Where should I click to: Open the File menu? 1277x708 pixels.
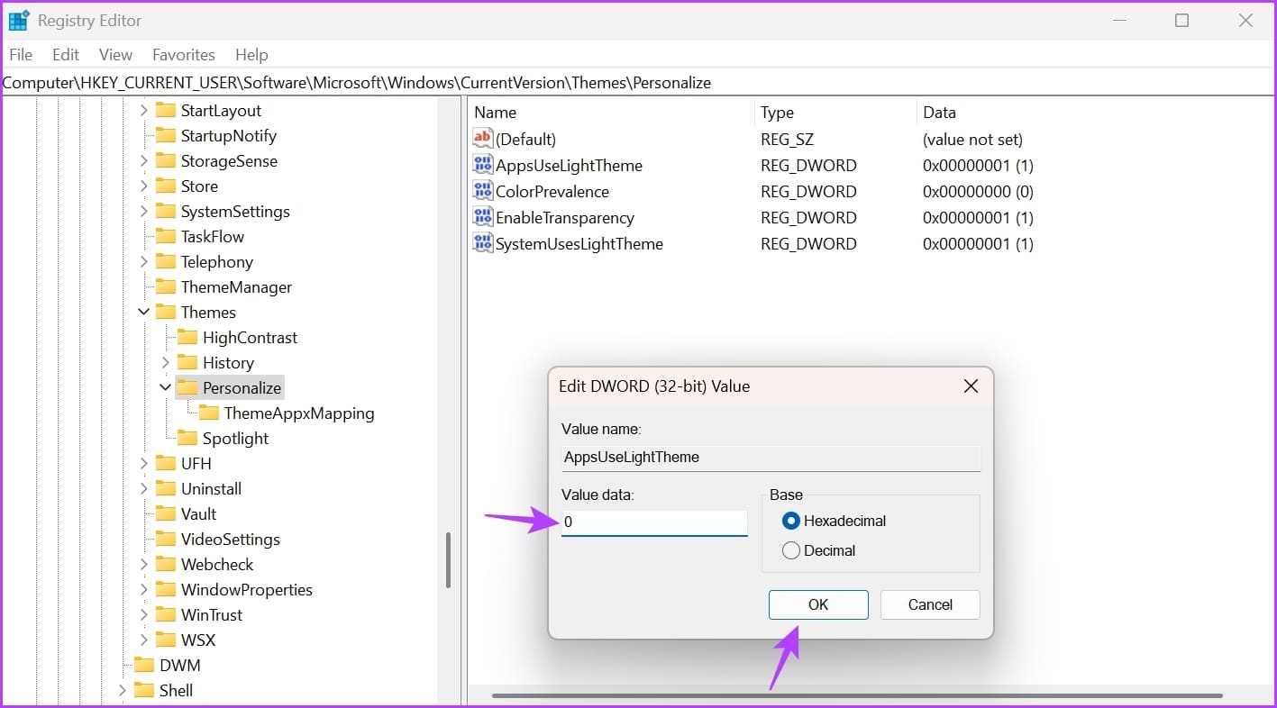pyautogui.click(x=21, y=55)
